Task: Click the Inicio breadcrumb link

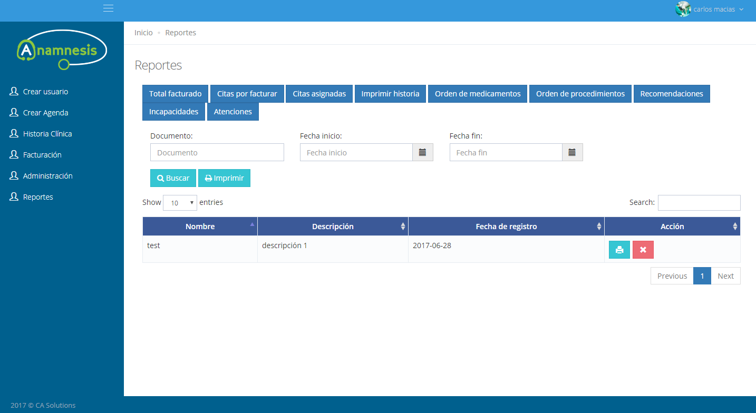Action: [x=143, y=33]
